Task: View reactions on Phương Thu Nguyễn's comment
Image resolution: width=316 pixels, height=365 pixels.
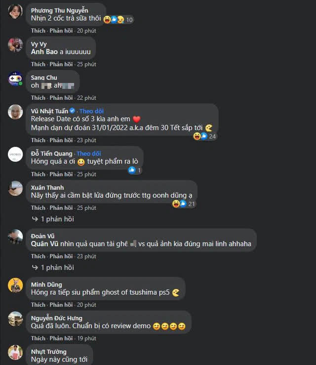Action: tap(118, 20)
